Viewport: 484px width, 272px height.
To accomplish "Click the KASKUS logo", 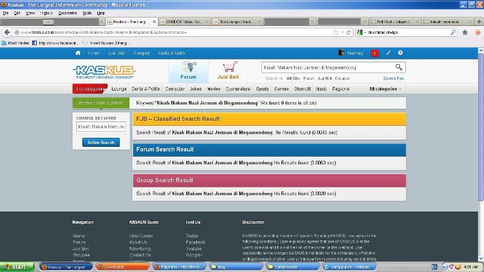I will [104, 72].
